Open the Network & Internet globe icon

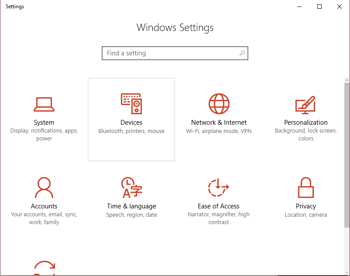coord(219,104)
